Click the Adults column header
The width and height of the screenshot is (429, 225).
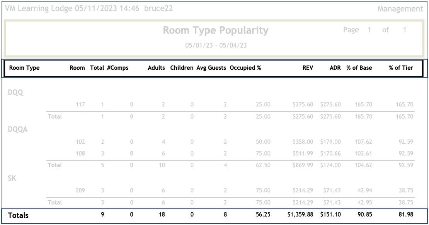[156, 68]
